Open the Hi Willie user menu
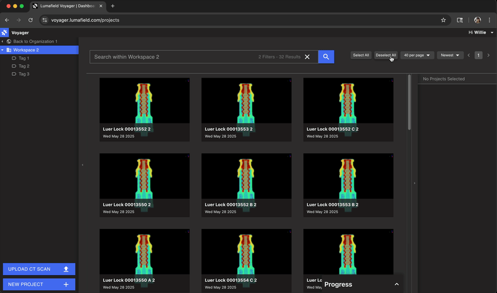The width and height of the screenshot is (497, 293). tap(483, 32)
